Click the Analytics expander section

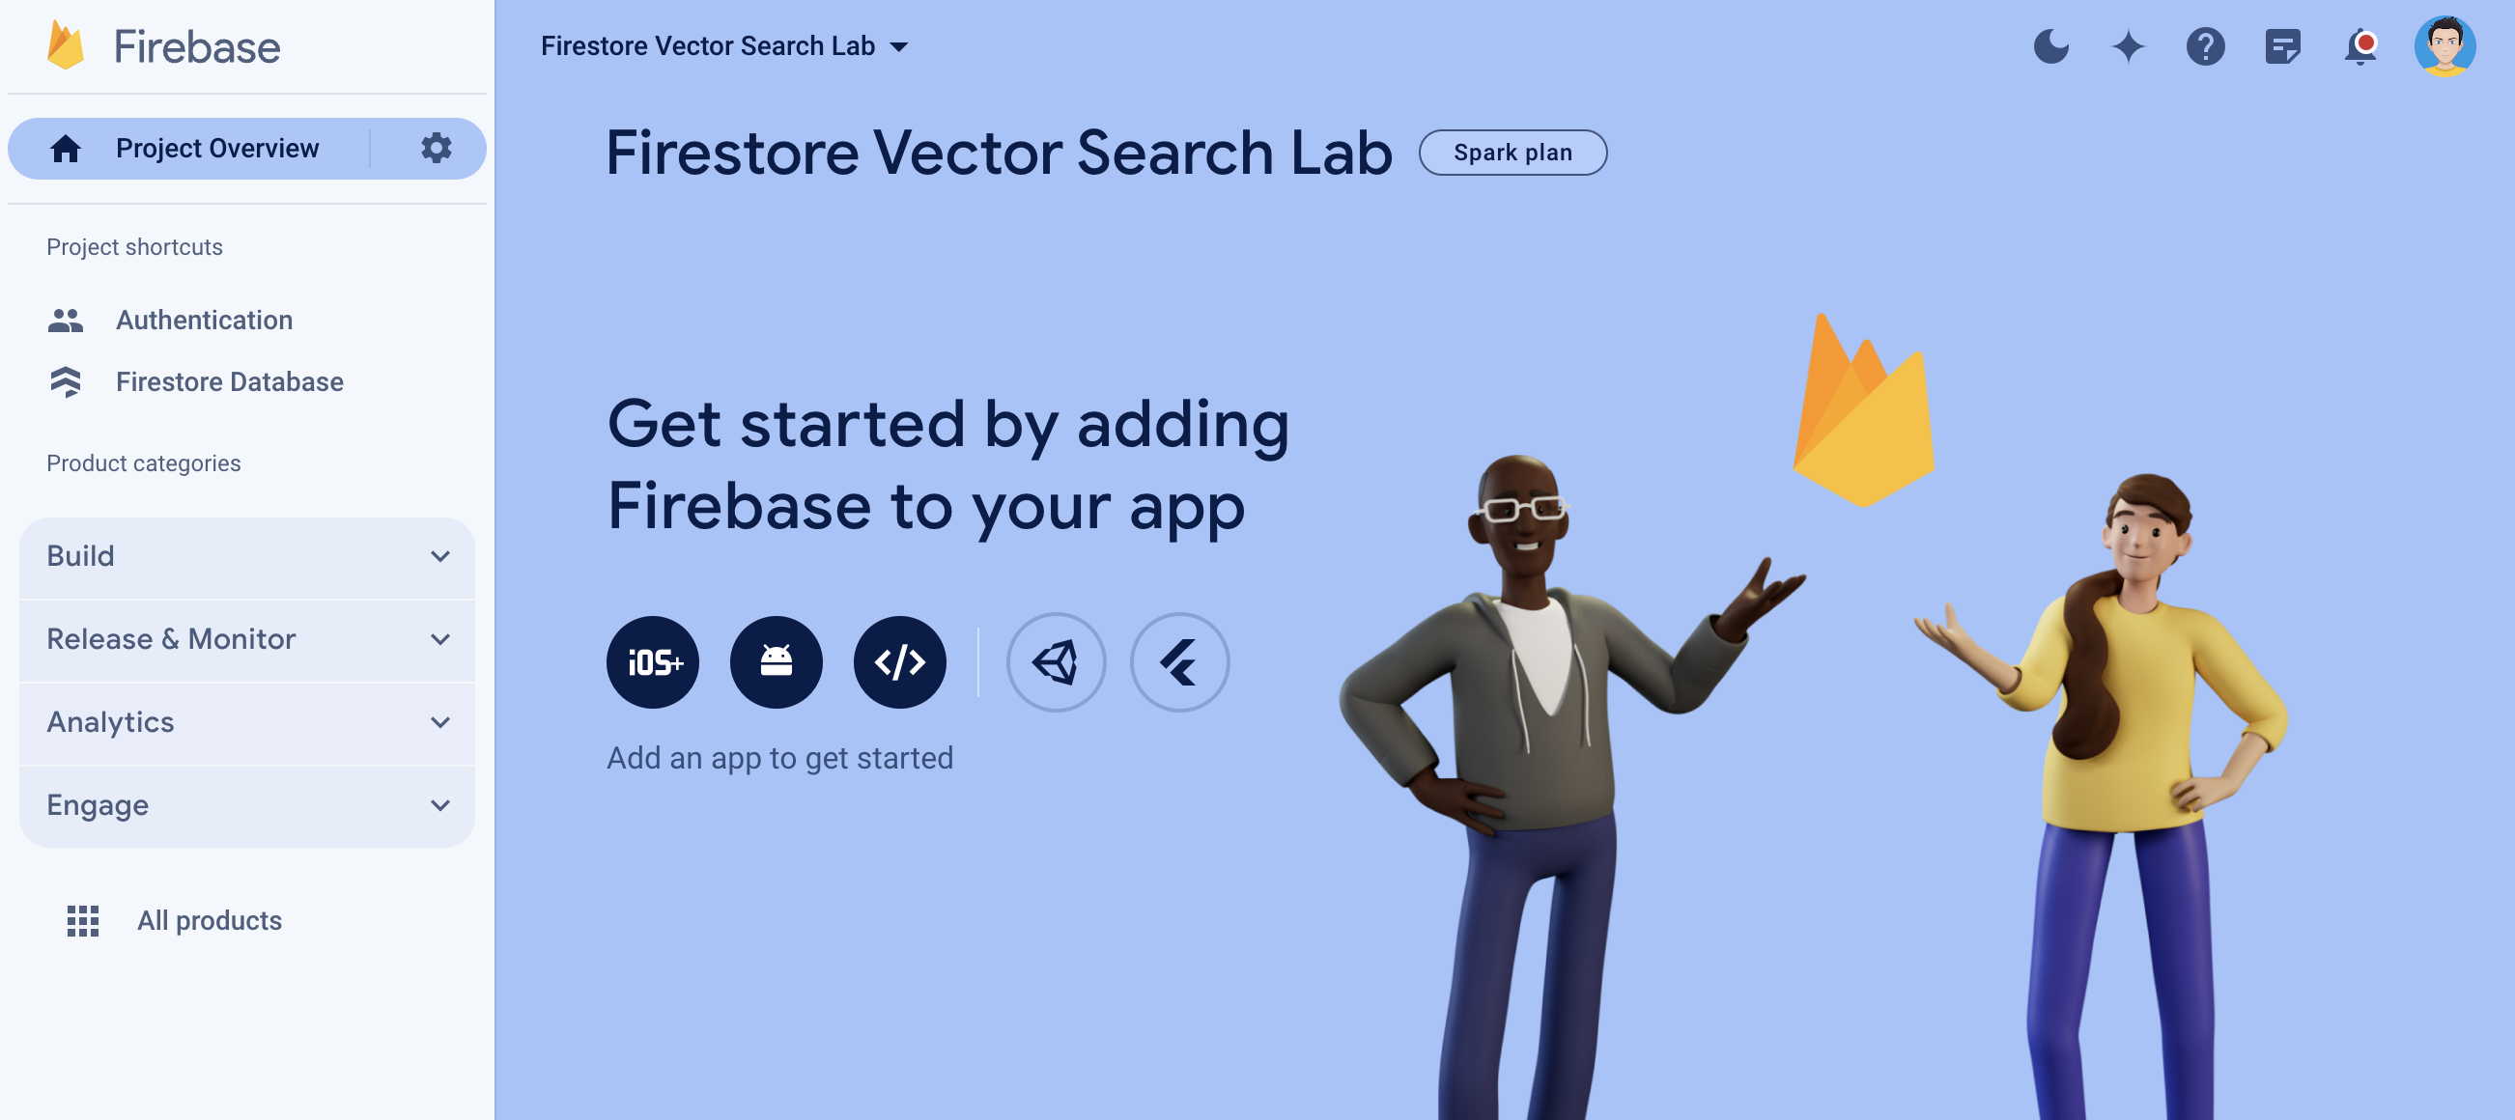click(247, 722)
